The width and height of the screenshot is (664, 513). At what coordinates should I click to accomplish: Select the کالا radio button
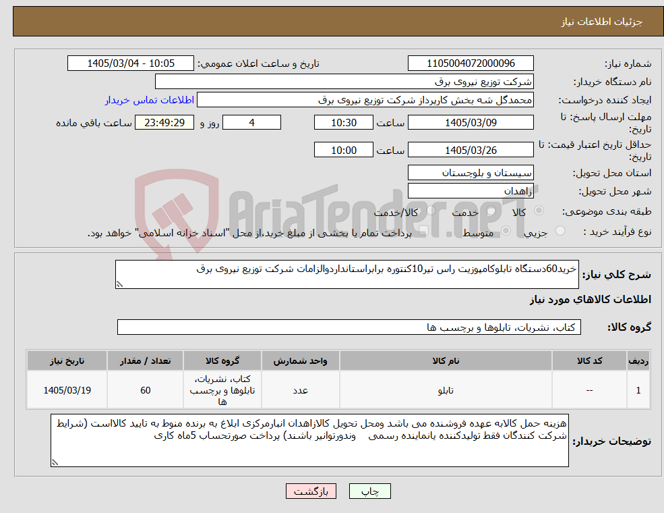coord(539,211)
